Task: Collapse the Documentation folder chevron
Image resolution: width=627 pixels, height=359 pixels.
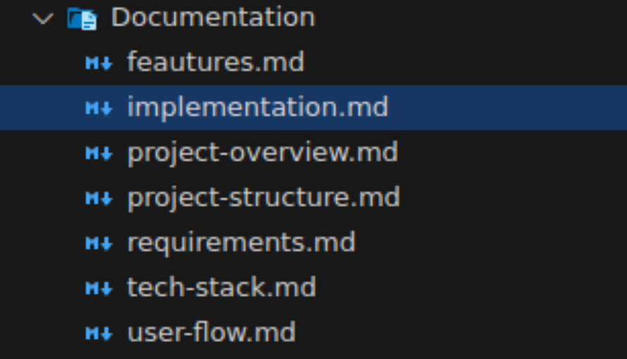Action: coord(43,18)
